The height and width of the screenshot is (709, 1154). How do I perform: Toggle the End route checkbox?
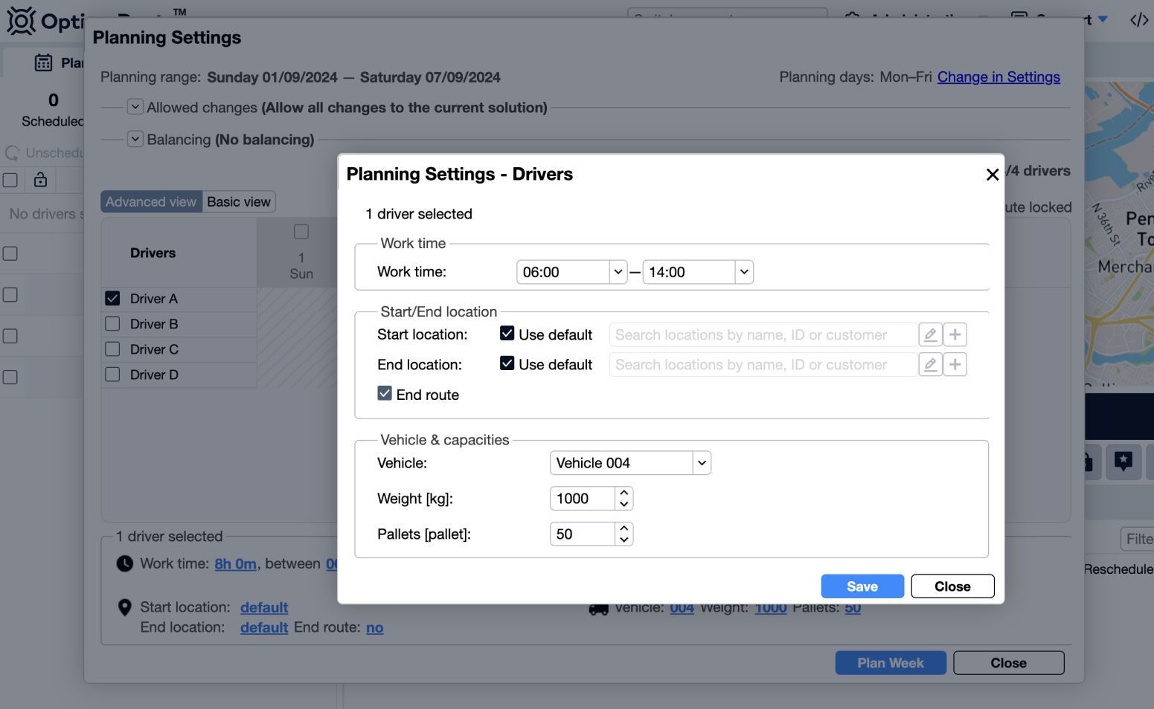(x=385, y=394)
